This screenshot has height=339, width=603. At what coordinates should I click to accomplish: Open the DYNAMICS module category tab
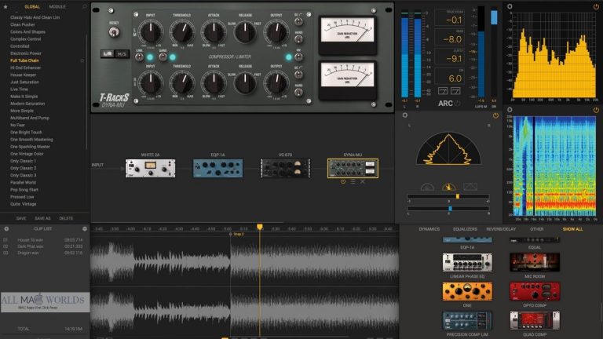(429, 229)
